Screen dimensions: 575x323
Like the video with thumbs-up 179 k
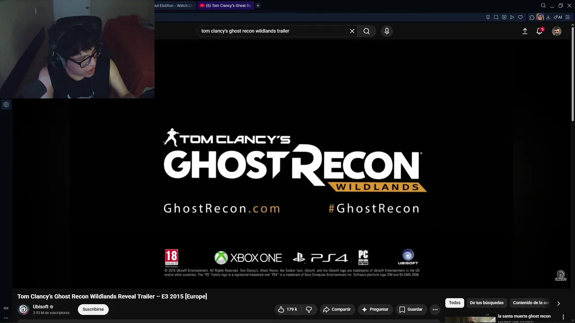pyautogui.click(x=287, y=309)
